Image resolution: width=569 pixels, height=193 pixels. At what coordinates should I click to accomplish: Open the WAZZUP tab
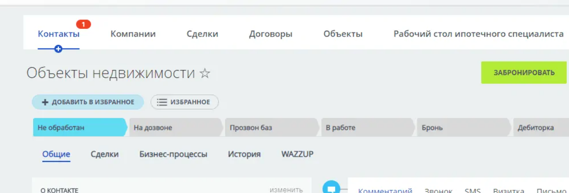(x=298, y=154)
